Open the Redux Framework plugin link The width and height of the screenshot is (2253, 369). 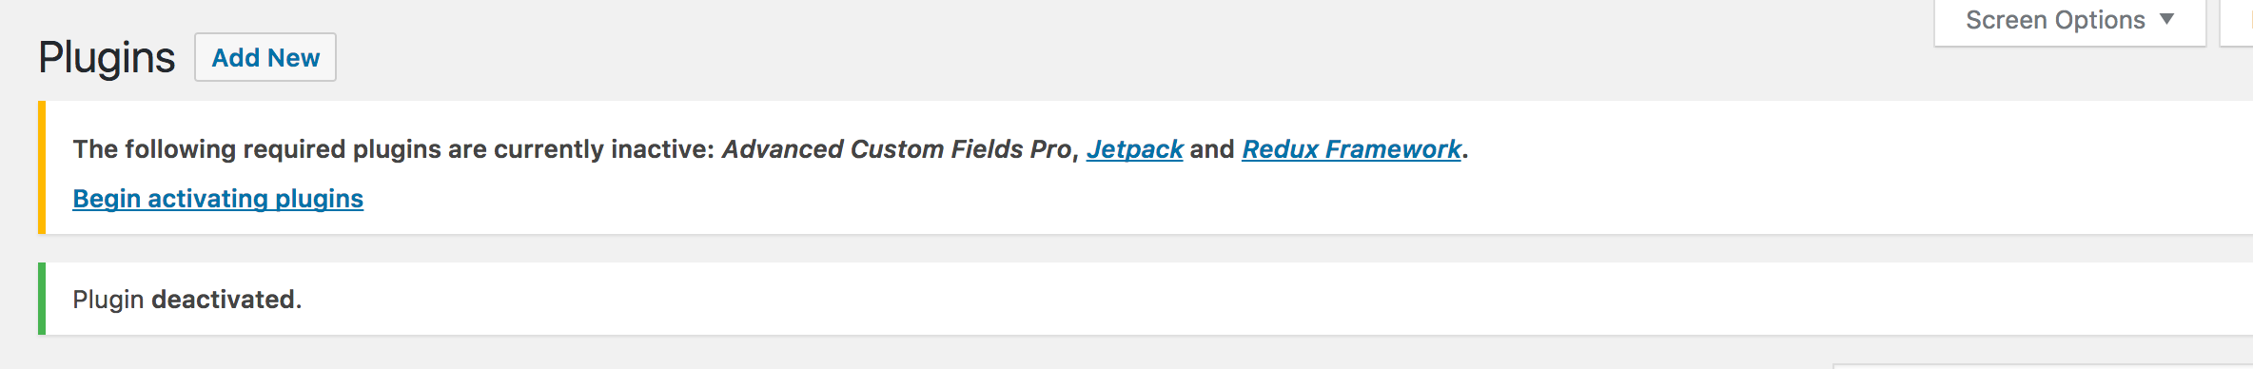tap(1351, 149)
